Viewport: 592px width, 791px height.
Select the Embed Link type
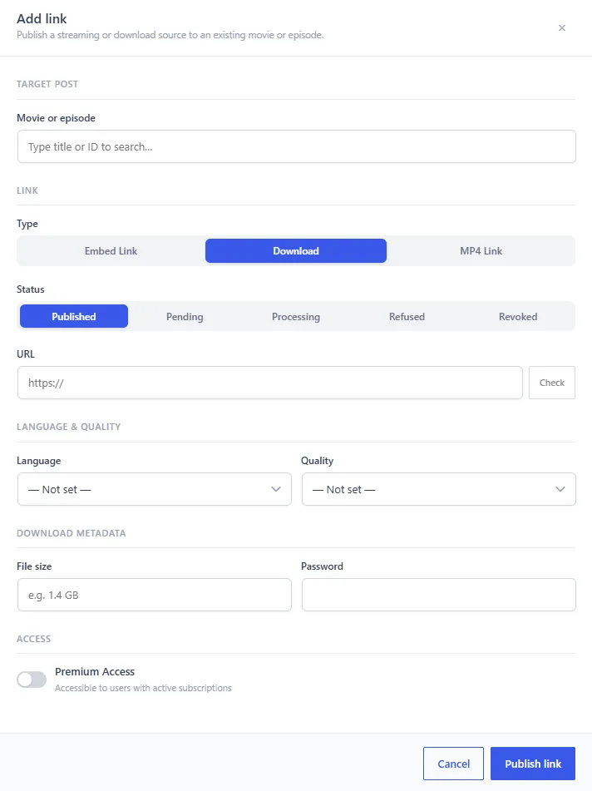coord(111,250)
